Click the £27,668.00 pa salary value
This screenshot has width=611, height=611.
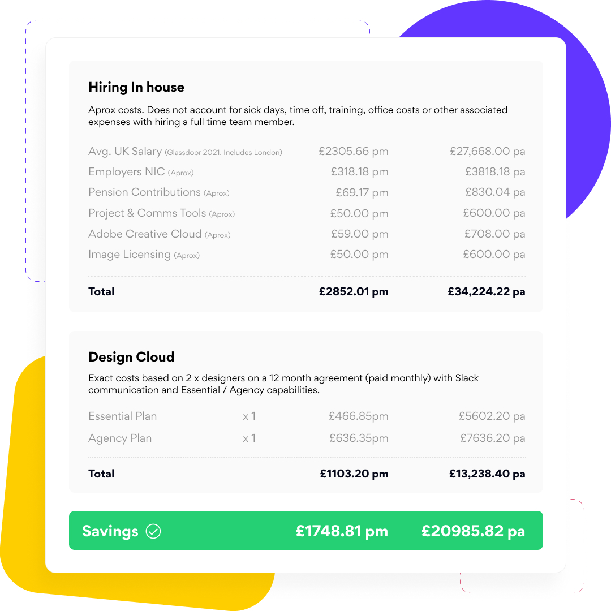[488, 152]
